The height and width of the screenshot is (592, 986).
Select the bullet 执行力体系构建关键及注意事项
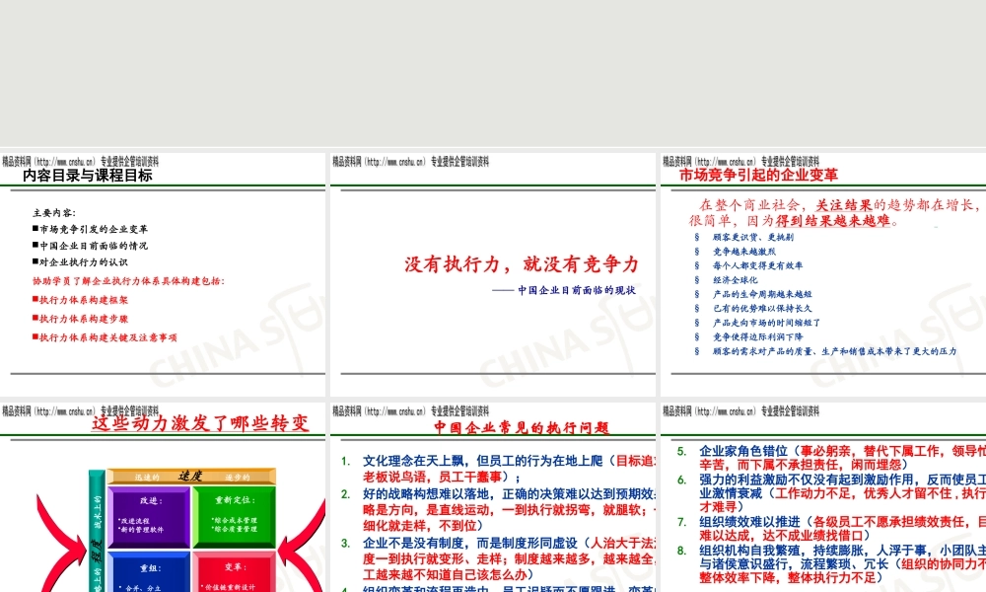105,337
